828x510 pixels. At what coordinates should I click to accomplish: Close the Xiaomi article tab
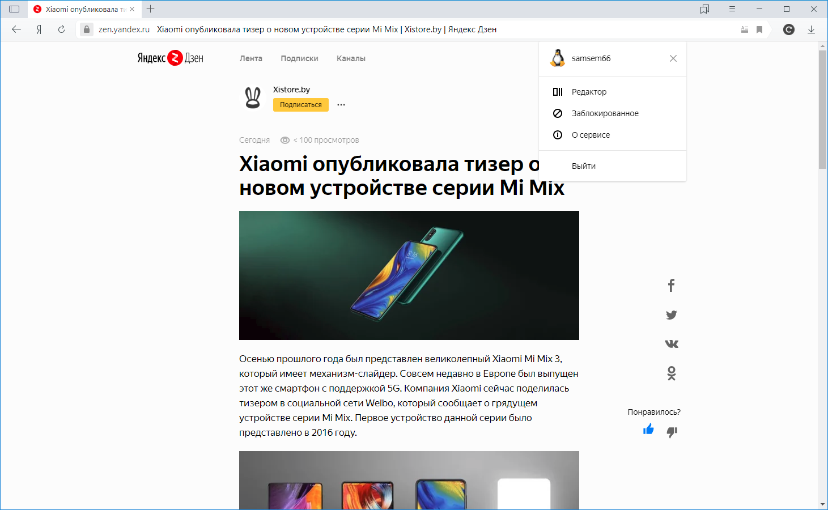(132, 9)
